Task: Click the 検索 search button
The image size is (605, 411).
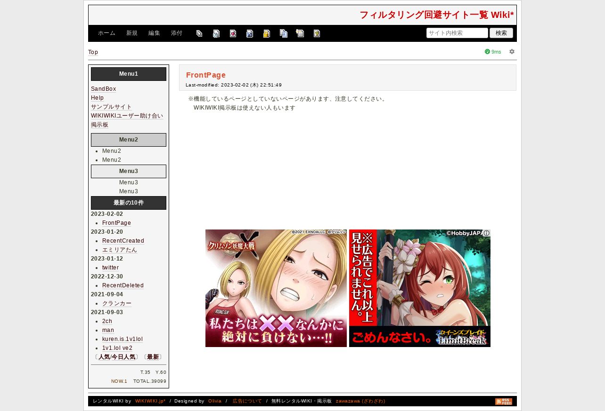Action: coord(501,33)
